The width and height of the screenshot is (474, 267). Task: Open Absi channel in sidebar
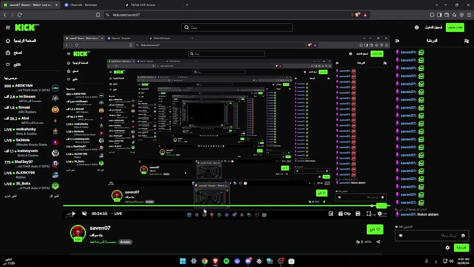[x=31, y=121]
